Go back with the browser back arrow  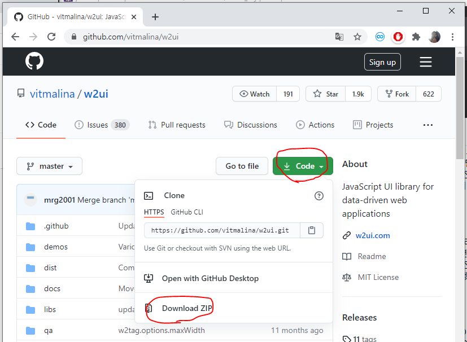(x=15, y=37)
